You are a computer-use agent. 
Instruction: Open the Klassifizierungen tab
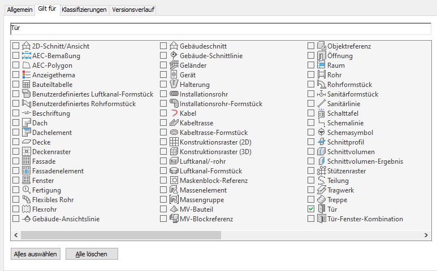point(84,10)
